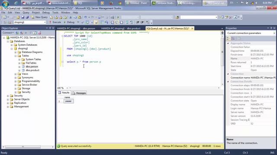
Task: Open Current connection parameters dropdown
Action: click(274, 33)
